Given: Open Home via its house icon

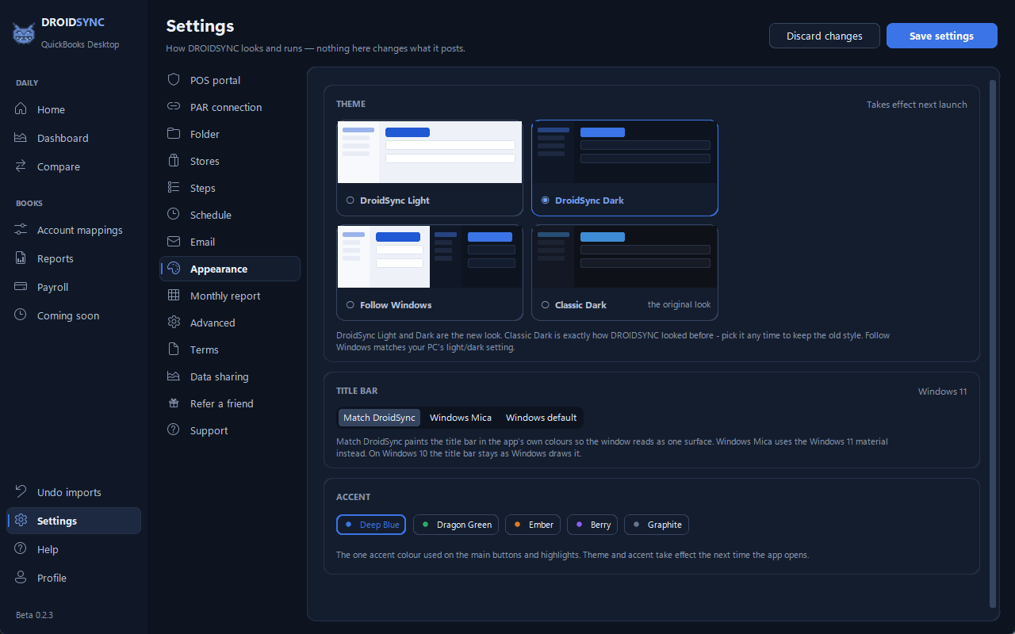Looking at the screenshot, I should [21, 109].
